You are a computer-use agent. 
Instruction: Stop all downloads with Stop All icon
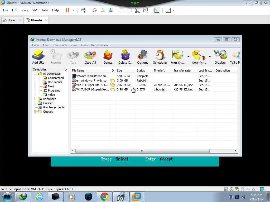(90, 57)
